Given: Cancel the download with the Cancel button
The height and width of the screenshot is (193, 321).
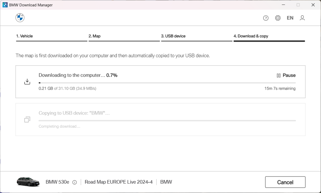Looking at the screenshot, I should point(285,182).
